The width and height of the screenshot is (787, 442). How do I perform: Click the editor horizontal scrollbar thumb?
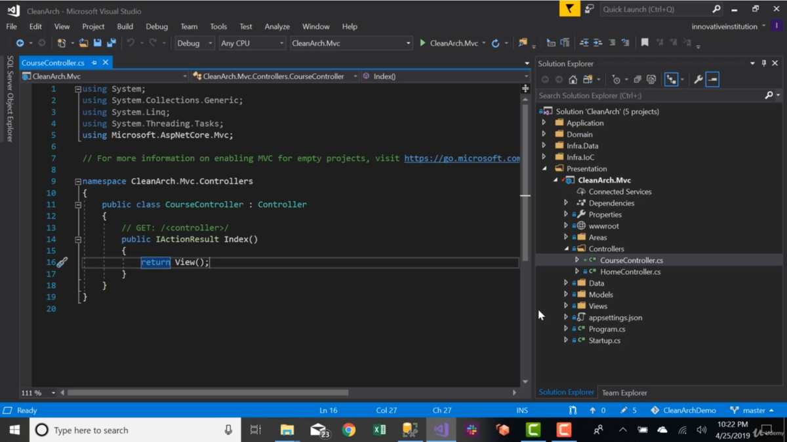click(208, 393)
